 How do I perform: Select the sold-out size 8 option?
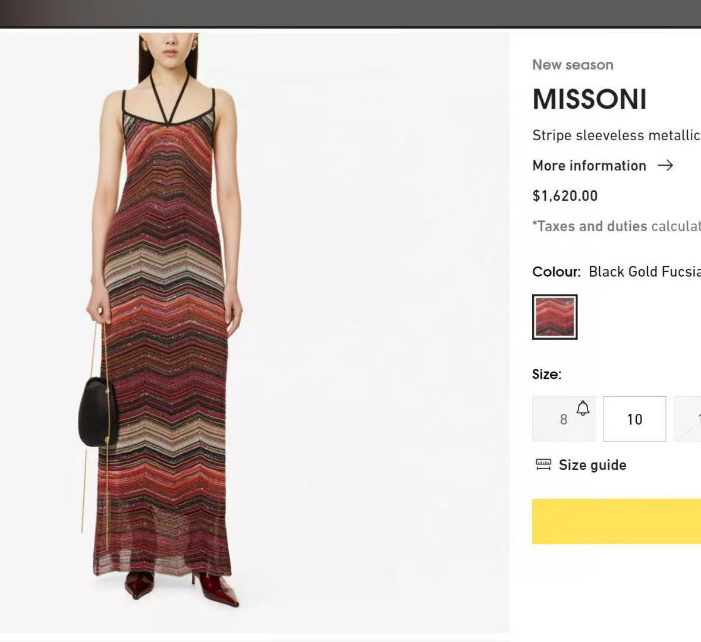(x=562, y=420)
